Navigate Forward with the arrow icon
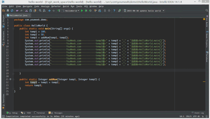210x119 pixels. [x=53, y=11]
